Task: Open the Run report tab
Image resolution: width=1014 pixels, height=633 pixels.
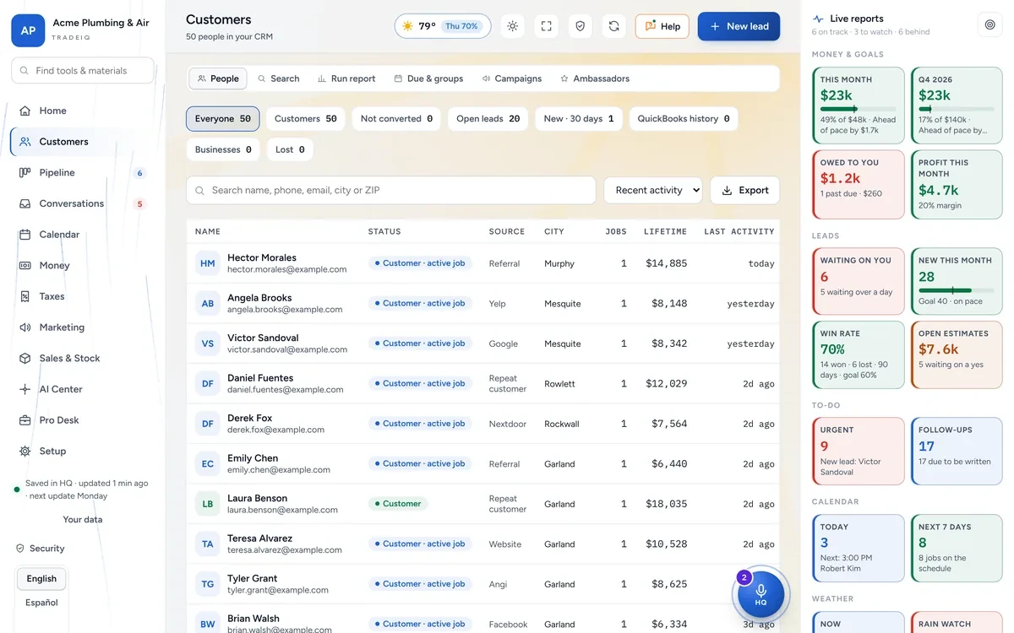Action: tap(346, 78)
